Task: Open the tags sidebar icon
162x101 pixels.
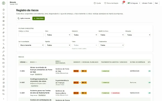Action: click(3, 94)
